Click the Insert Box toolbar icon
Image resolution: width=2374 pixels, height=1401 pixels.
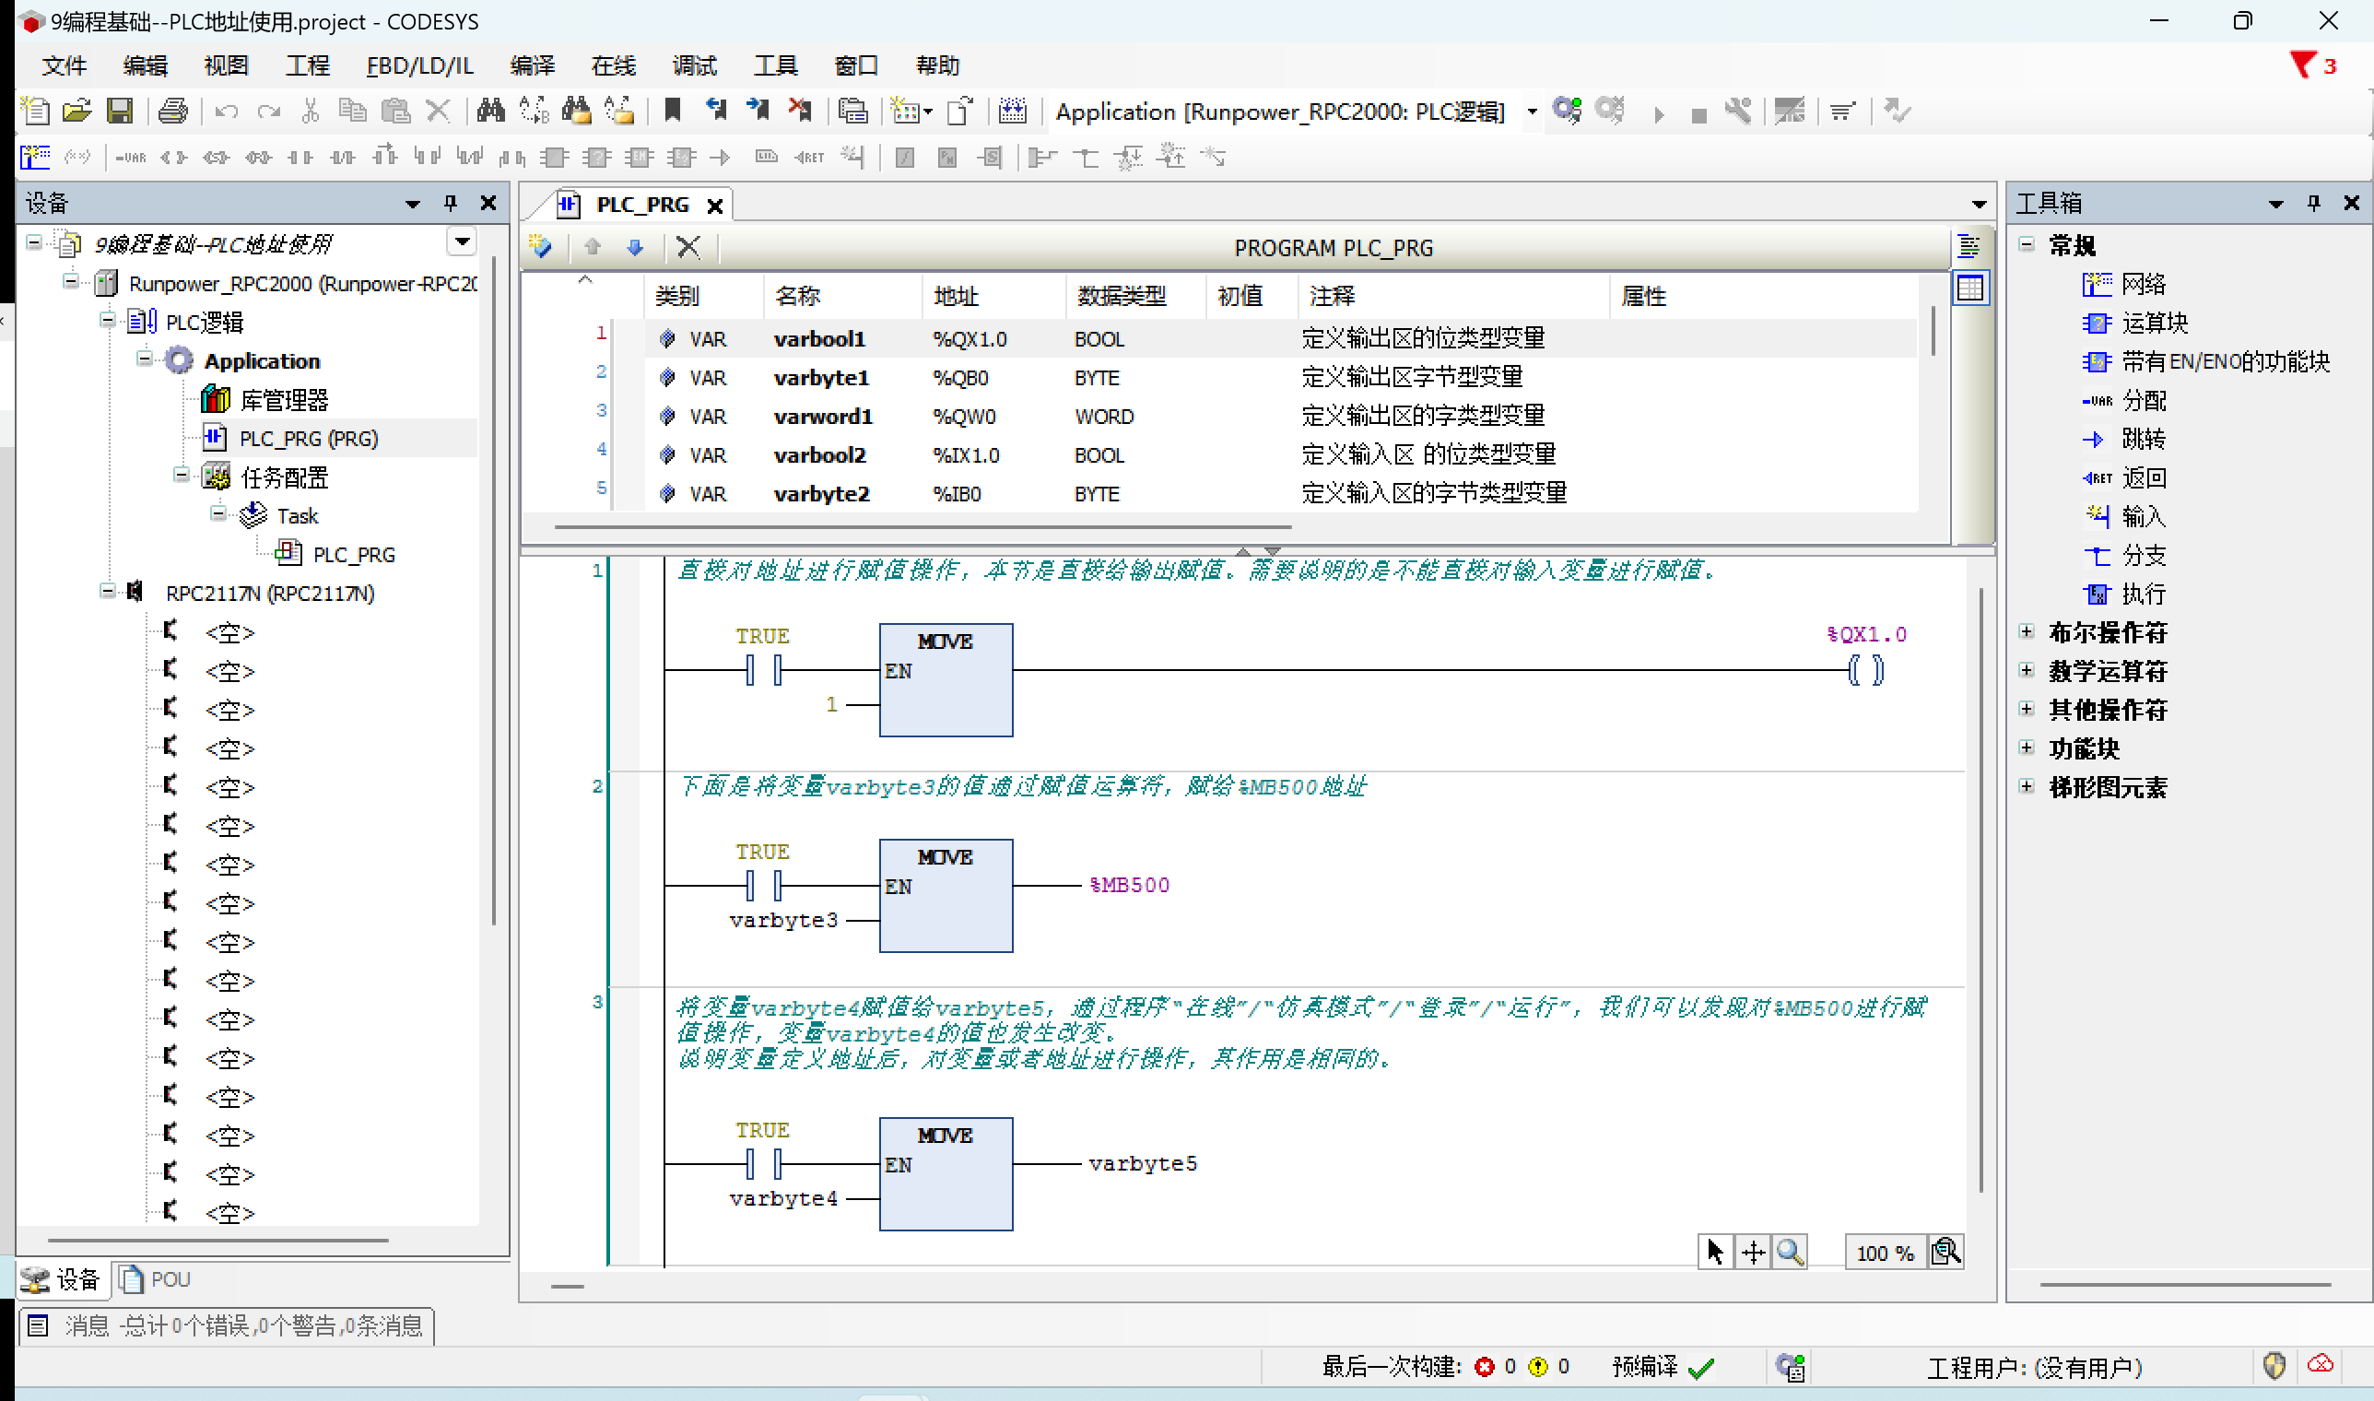pos(554,158)
